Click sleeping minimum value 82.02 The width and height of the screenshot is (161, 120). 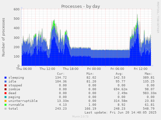[x=91, y=78]
